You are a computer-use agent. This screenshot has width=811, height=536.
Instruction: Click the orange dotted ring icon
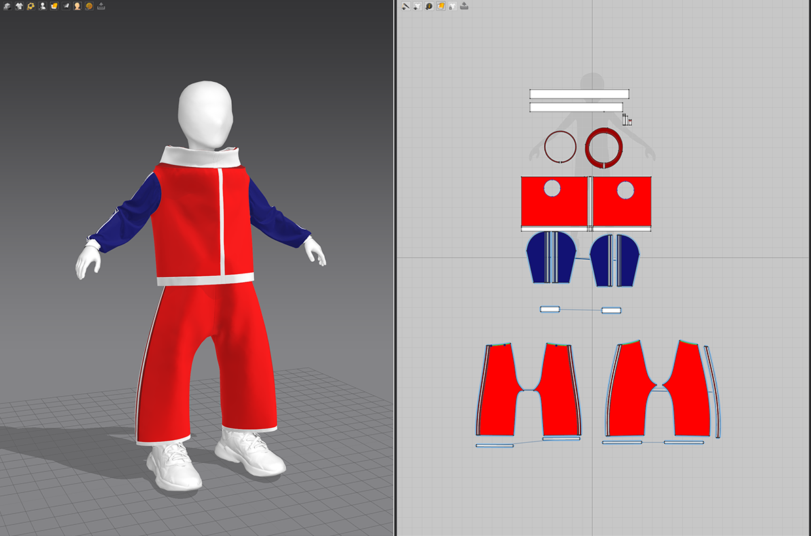(x=31, y=6)
